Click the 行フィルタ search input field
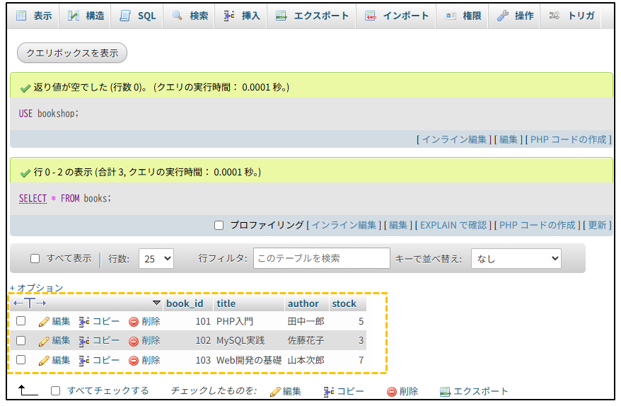 click(321, 259)
